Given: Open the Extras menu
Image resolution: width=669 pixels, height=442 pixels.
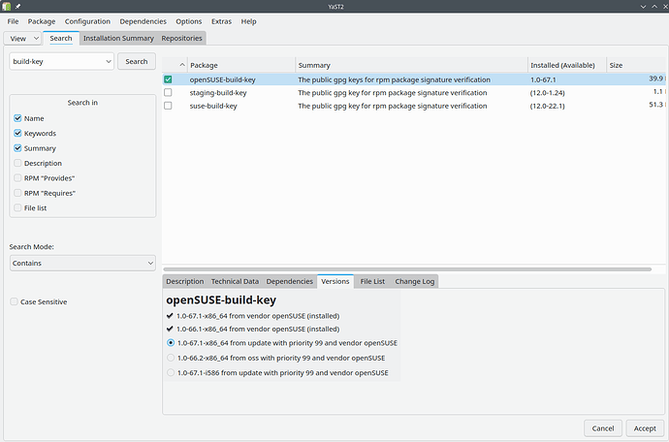Looking at the screenshot, I should (x=221, y=21).
